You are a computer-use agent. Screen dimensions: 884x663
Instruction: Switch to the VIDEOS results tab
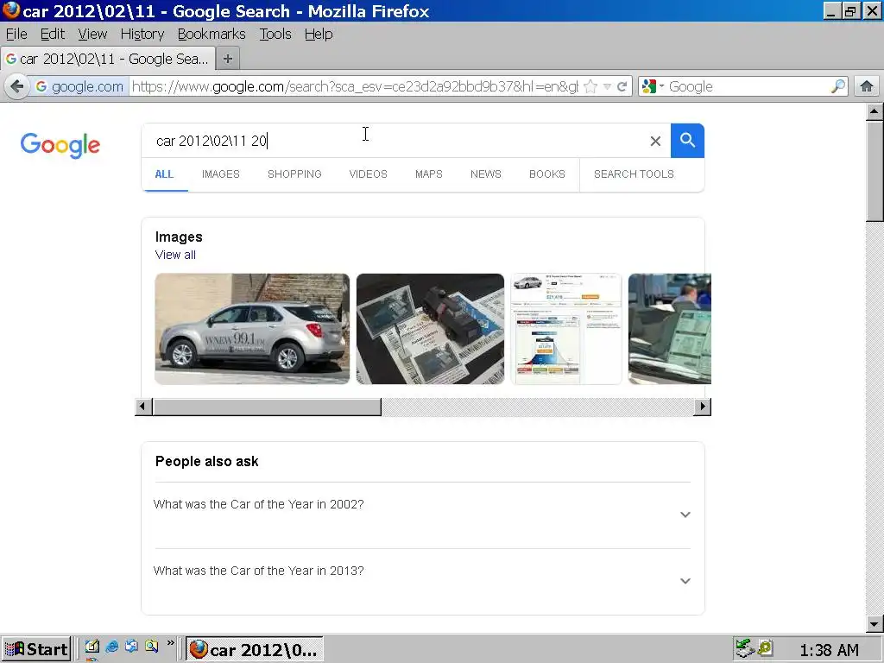[x=368, y=174]
